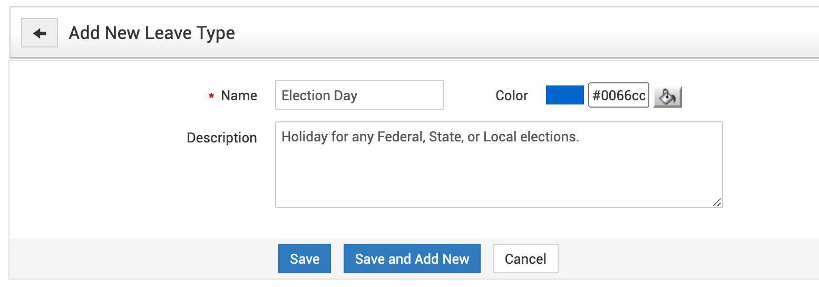The image size is (819, 287).
Task: Cancel adding the leave type
Action: pos(525,259)
